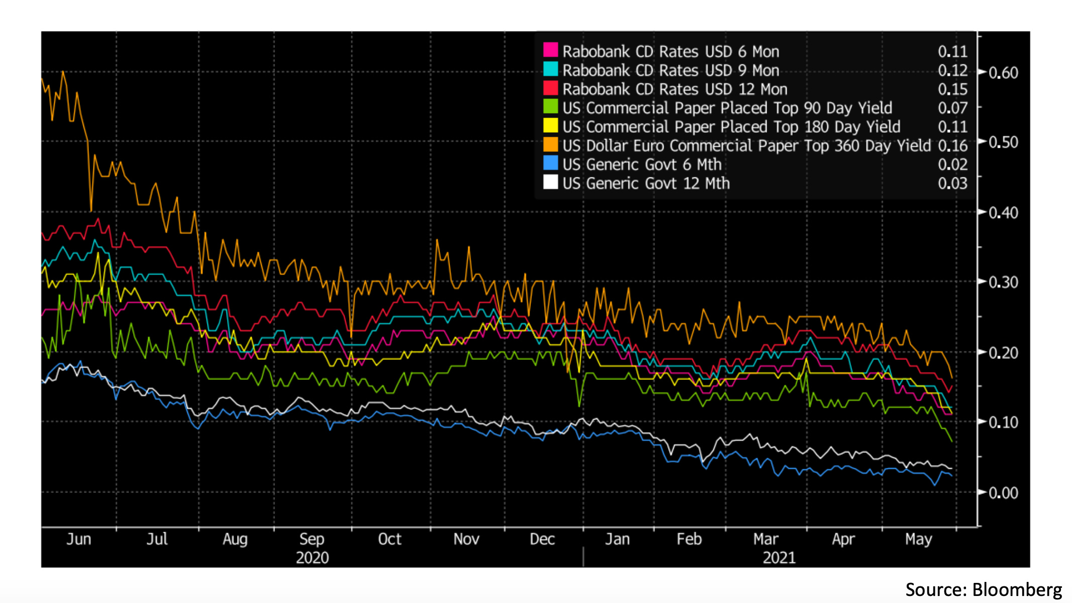Screen dimensions: 1072x603
Task: Click the 2021 year axis label
Action: (779, 558)
